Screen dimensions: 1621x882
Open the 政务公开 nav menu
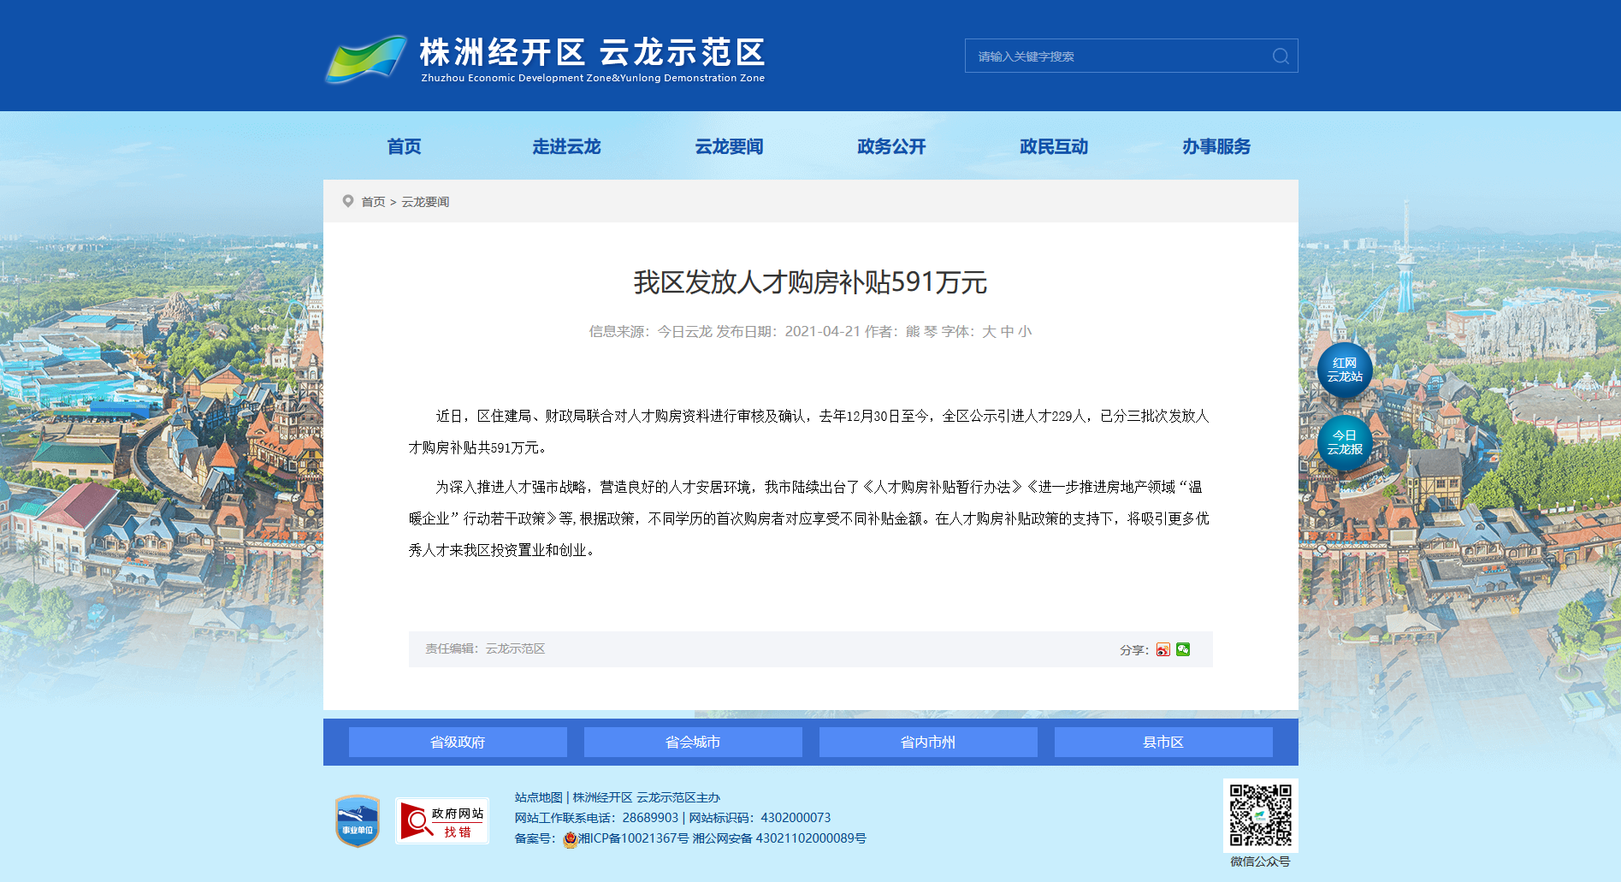[x=891, y=147]
